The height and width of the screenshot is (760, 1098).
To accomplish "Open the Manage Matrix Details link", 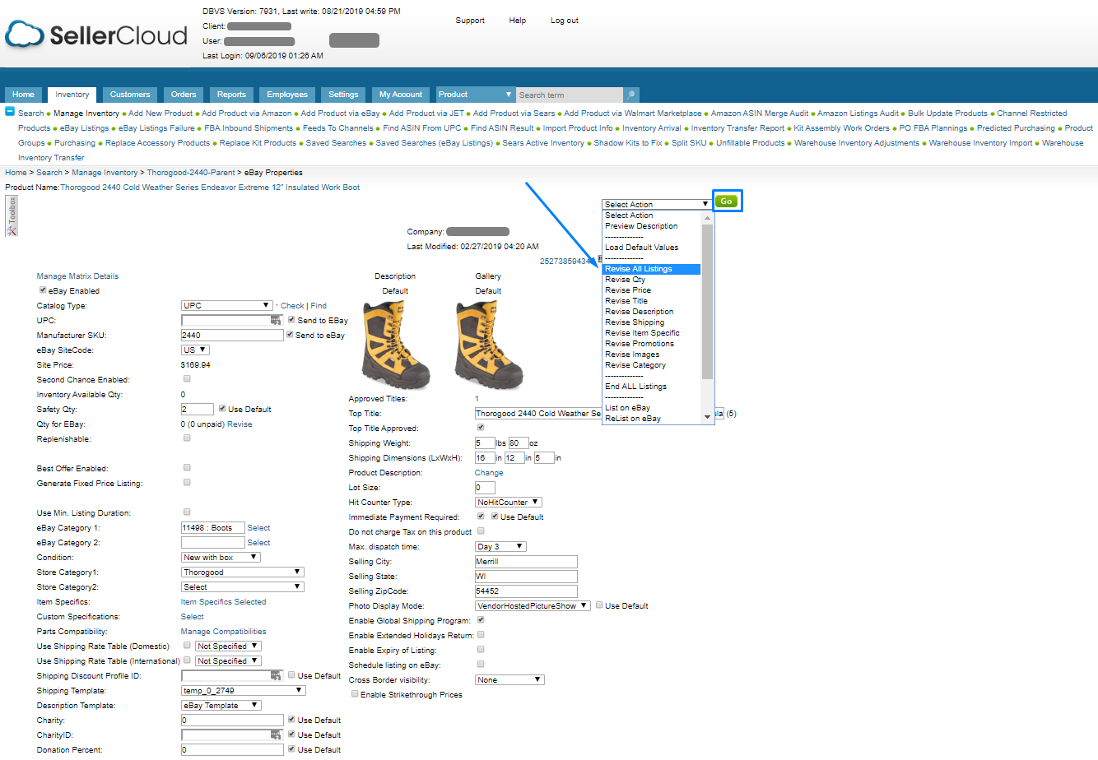I will (77, 276).
